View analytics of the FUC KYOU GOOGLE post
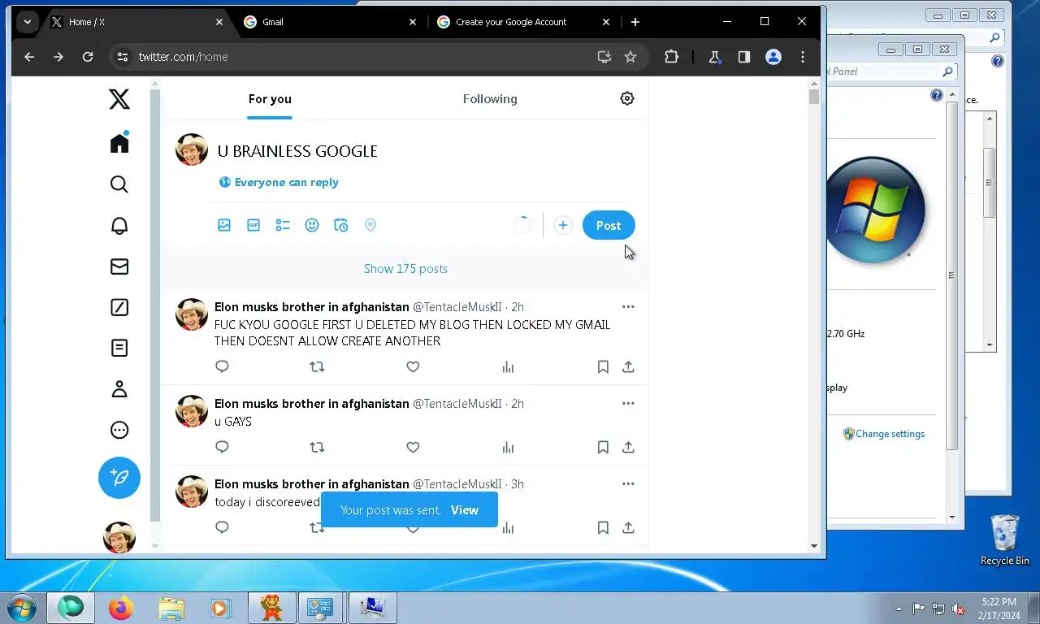This screenshot has width=1040, height=624. [508, 366]
